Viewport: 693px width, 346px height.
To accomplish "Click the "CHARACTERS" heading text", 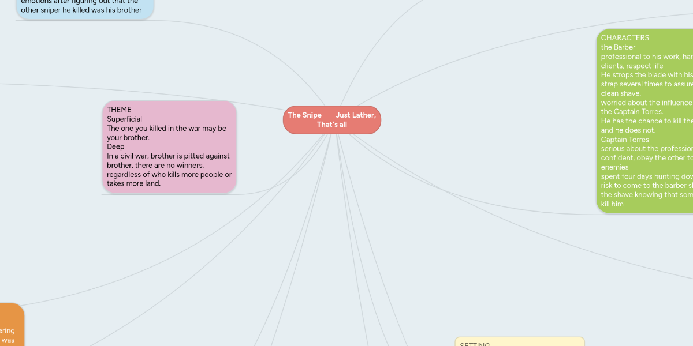I will (625, 38).
